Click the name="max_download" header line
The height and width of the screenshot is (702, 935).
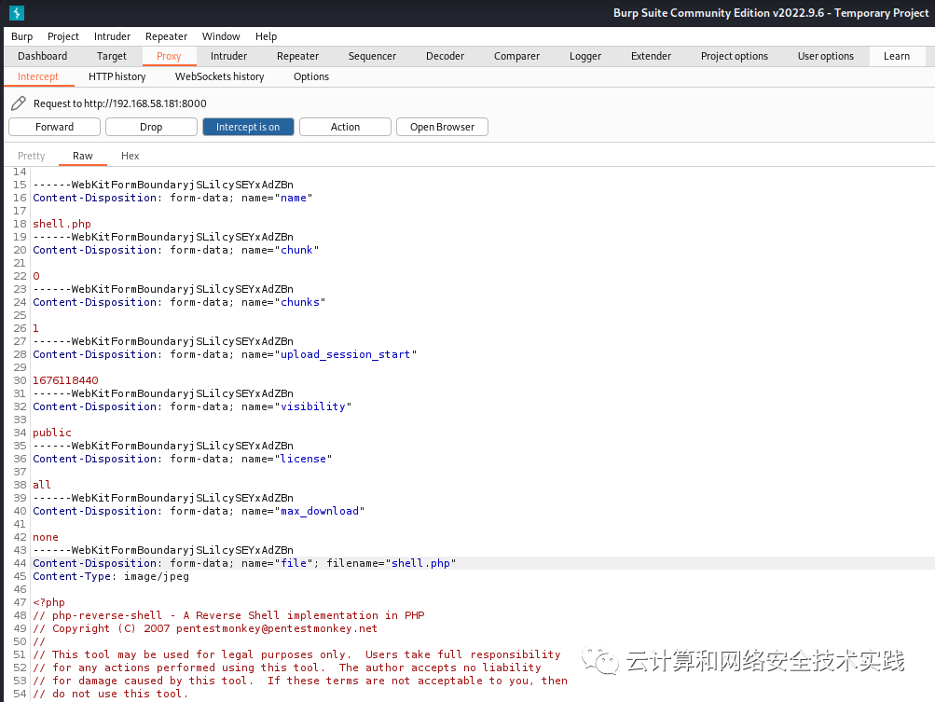199,511
